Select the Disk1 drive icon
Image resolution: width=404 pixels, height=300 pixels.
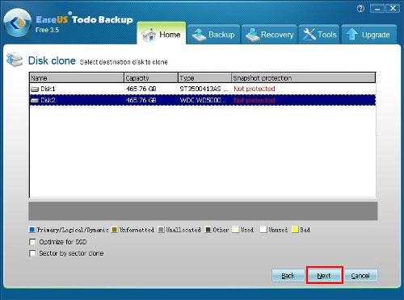(x=35, y=90)
